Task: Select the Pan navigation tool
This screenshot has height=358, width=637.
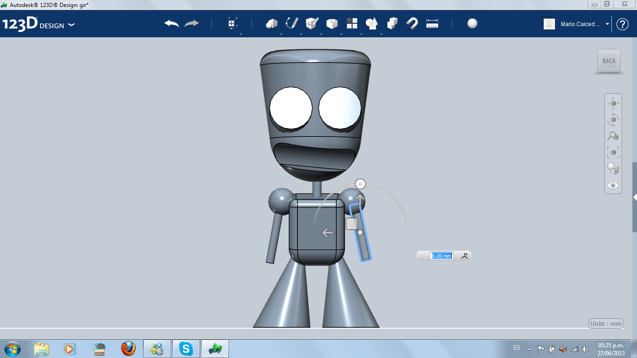Action: point(613,103)
